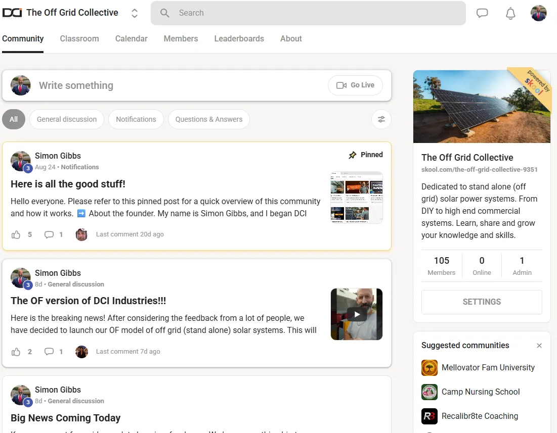Filter posts by Notifications category
The width and height of the screenshot is (557, 433).
[136, 119]
